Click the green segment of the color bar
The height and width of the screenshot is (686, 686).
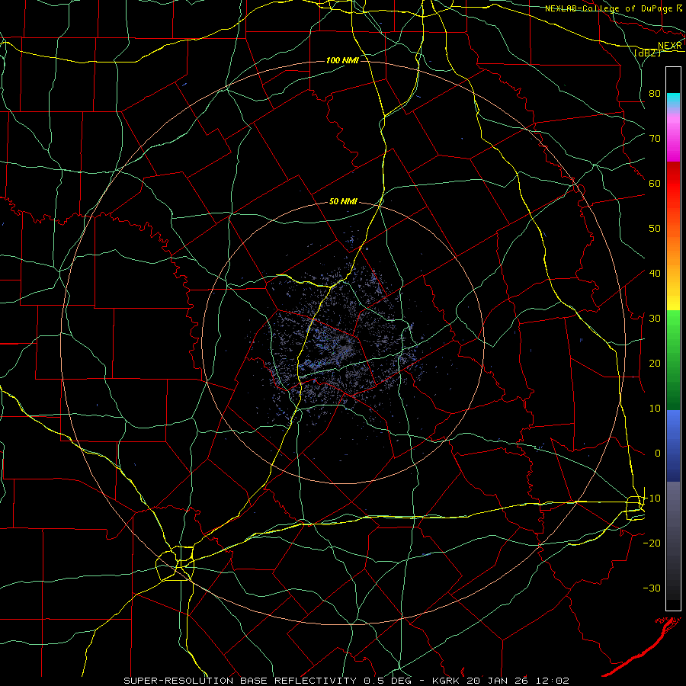point(673,360)
